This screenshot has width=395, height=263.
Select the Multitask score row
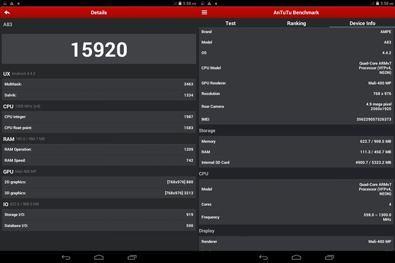point(99,84)
